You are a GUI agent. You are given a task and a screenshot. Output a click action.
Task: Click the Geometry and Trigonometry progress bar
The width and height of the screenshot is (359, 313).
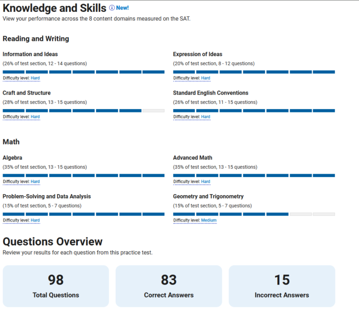pyautogui.click(x=254, y=214)
